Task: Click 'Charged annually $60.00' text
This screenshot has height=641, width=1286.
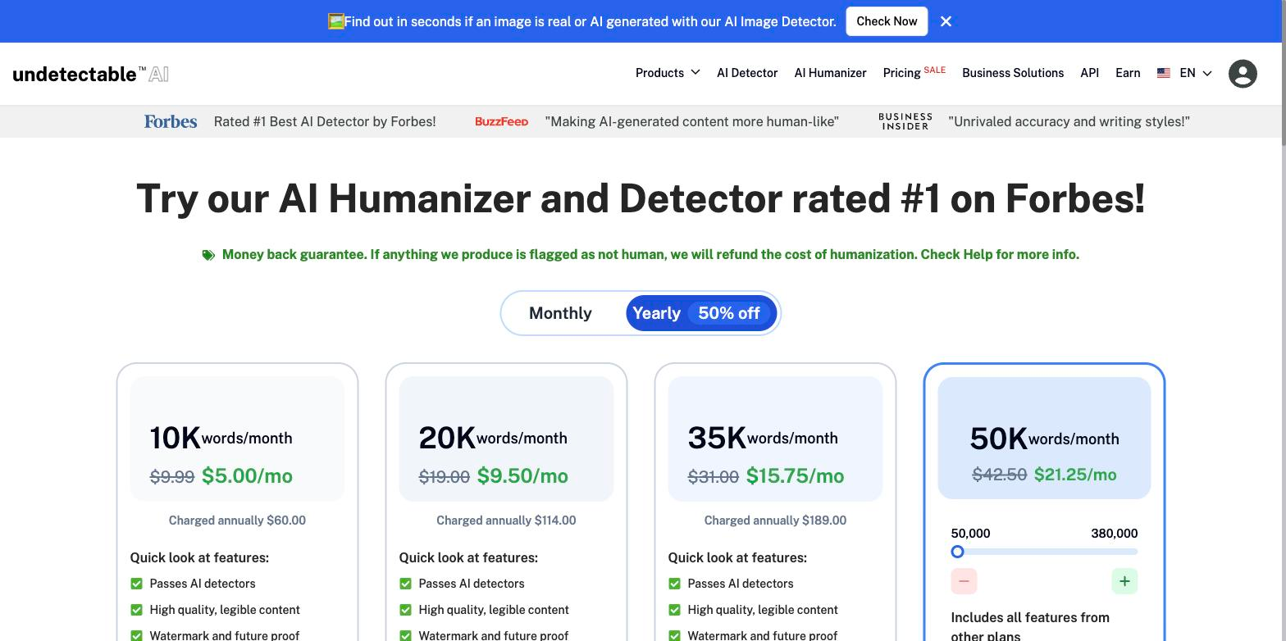Action: tap(237, 521)
